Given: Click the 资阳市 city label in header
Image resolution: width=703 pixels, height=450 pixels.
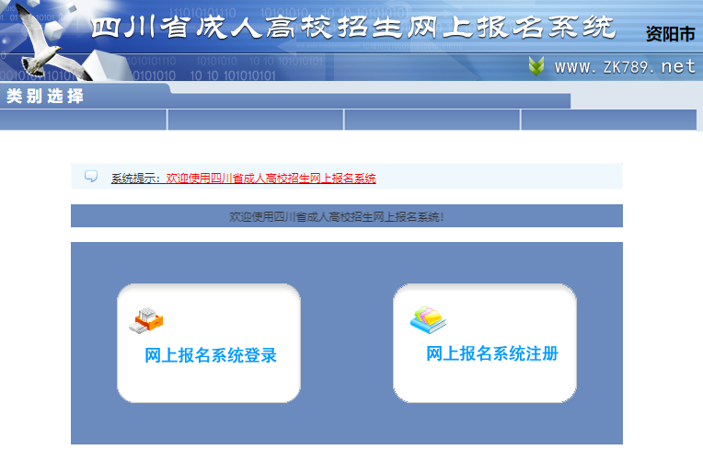Looking at the screenshot, I should (x=670, y=34).
